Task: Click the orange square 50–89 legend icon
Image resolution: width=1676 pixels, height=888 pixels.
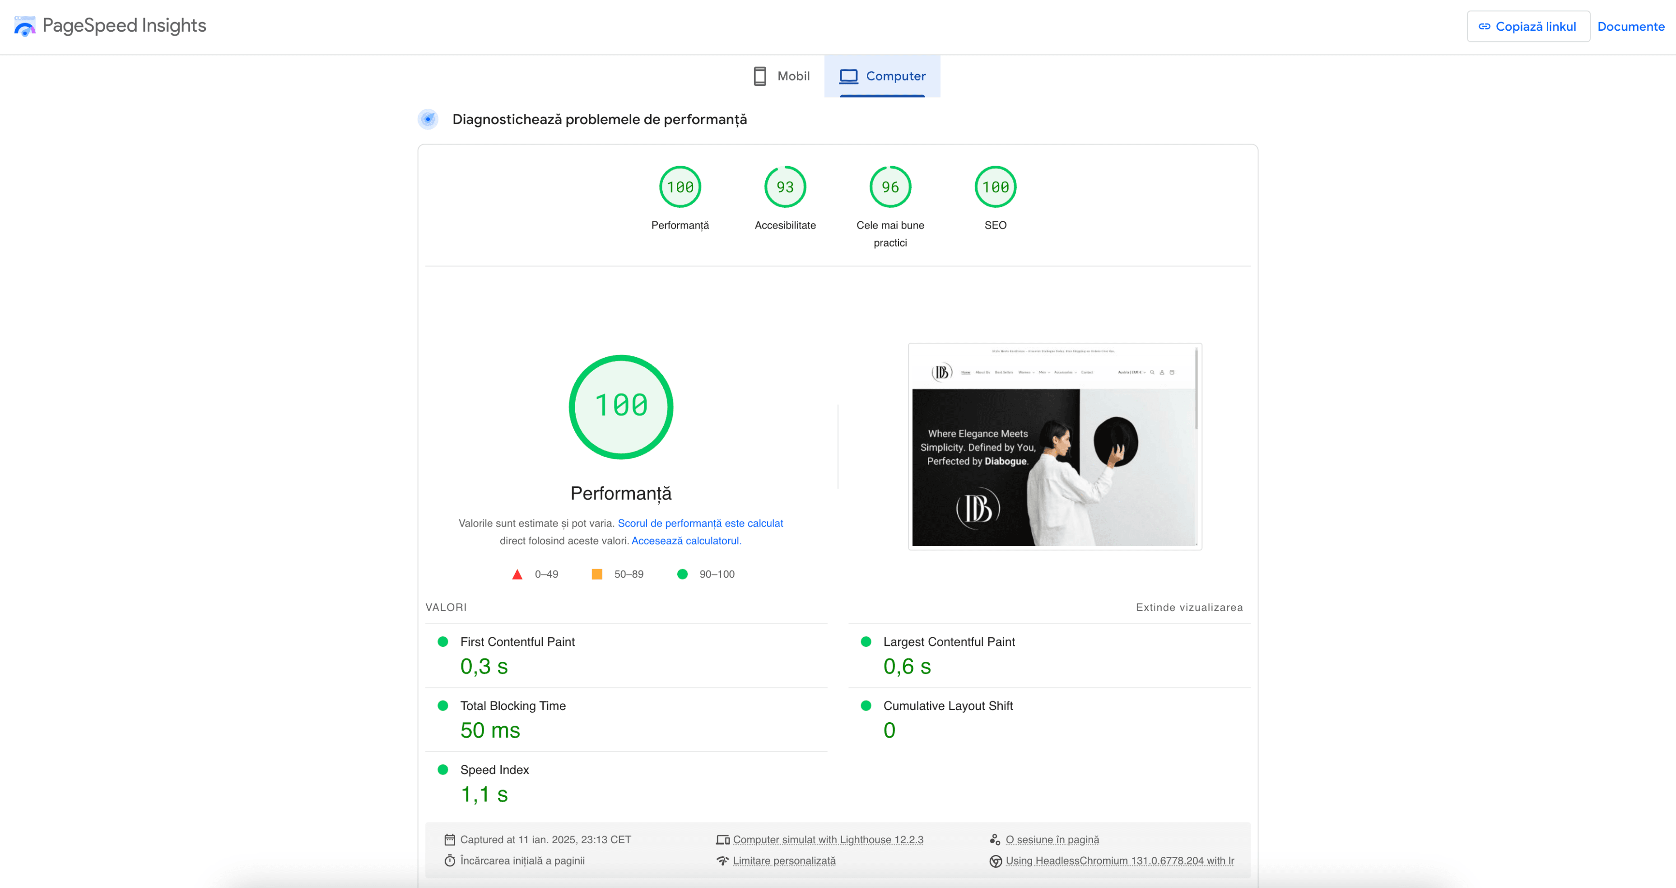Action: click(596, 574)
